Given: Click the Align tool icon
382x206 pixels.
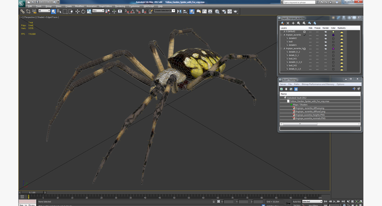Looking at the screenshot, I should pos(185,11).
